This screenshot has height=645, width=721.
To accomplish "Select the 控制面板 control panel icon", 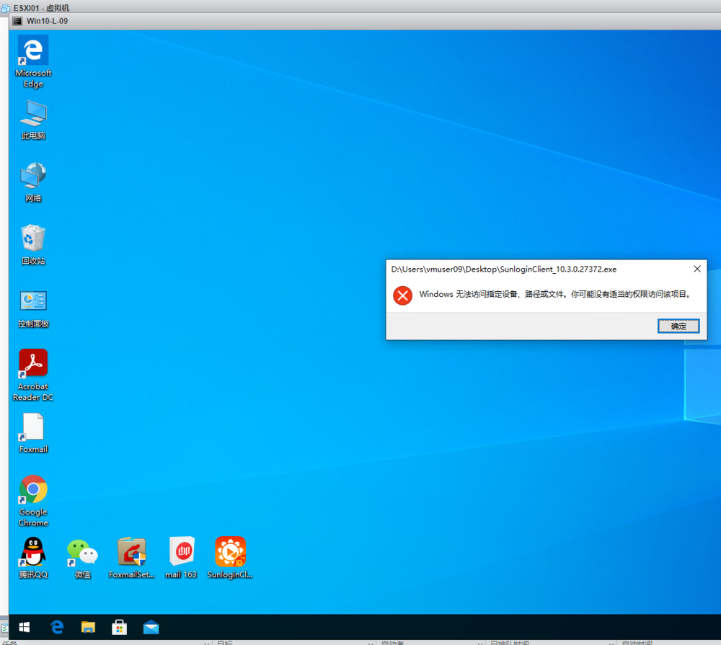I will 33,309.
